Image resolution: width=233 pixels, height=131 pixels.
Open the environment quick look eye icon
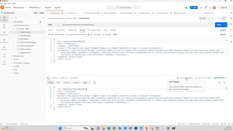click(x=231, y=13)
